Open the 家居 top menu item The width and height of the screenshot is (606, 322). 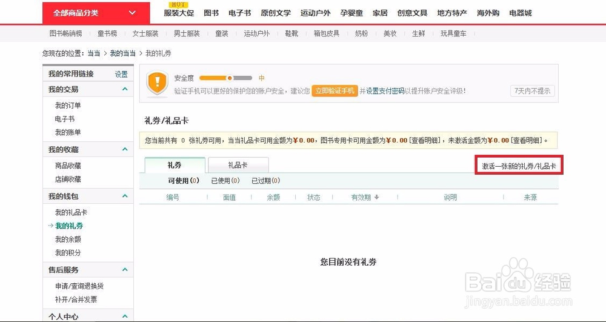pos(380,13)
